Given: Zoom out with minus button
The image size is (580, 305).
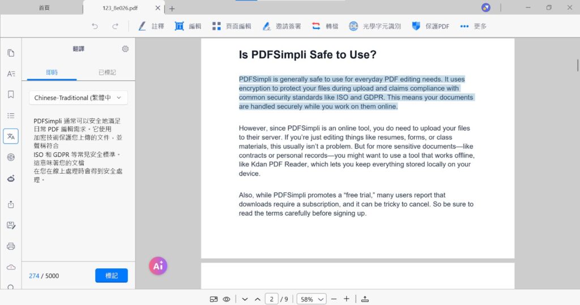Looking at the screenshot, I should [x=334, y=299].
